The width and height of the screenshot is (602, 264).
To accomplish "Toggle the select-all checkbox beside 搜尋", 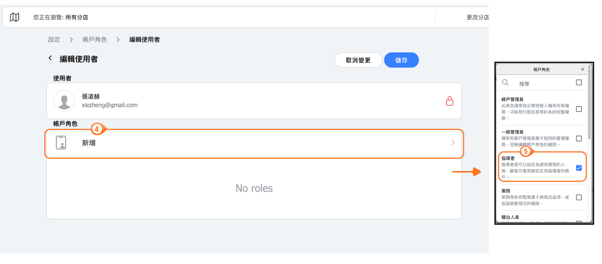I will pos(579,82).
